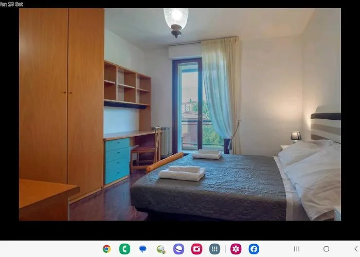Tap the bedside table lamp in photo
Image resolution: width=360 pixels, height=257 pixels.
[296, 137]
